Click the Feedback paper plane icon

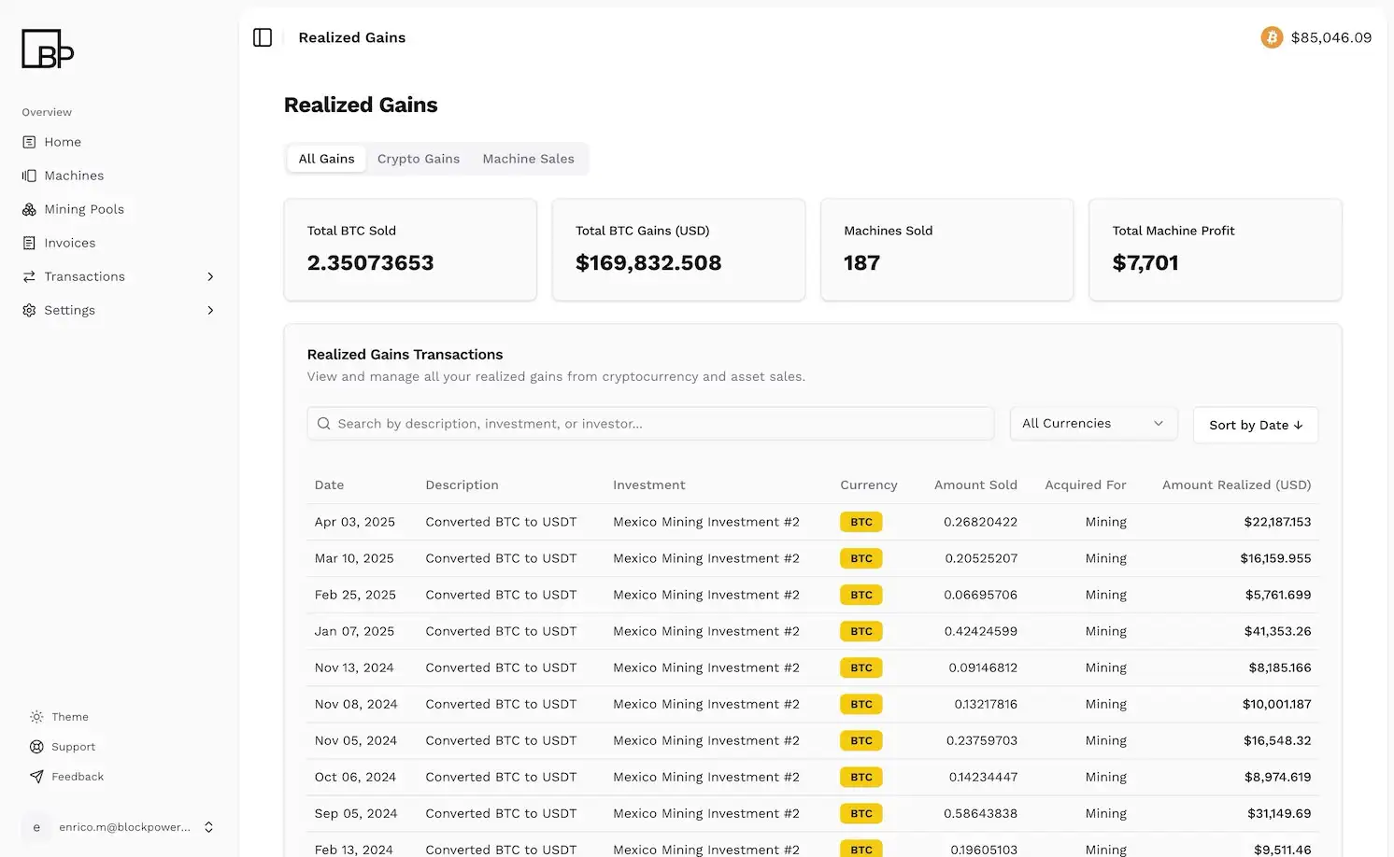pyautogui.click(x=36, y=777)
